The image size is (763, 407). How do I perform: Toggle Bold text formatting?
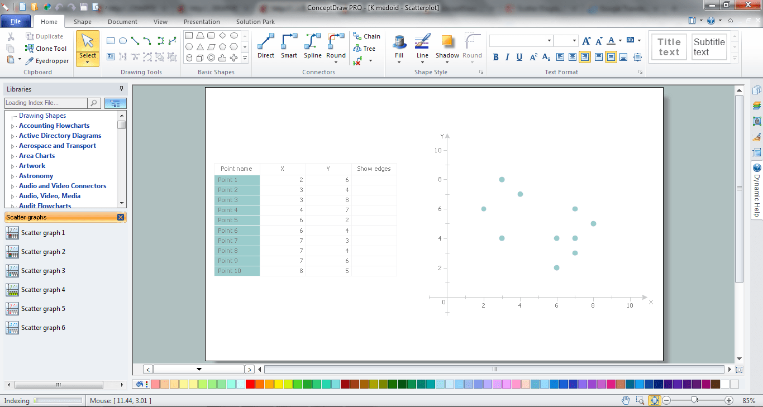495,57
